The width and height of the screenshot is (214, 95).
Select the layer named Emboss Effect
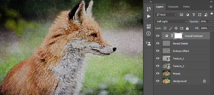pyautogui.click(x=181, y=51)
